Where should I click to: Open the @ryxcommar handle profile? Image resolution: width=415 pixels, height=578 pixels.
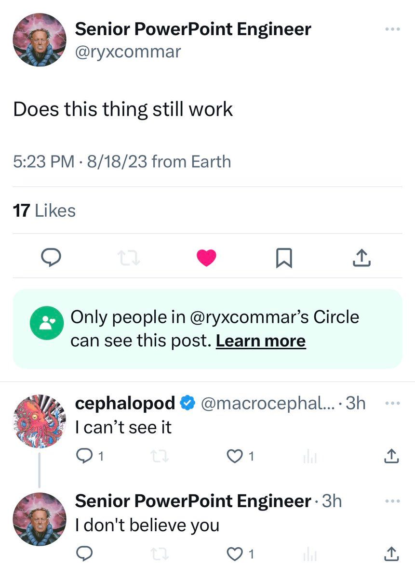pos(128,51)
